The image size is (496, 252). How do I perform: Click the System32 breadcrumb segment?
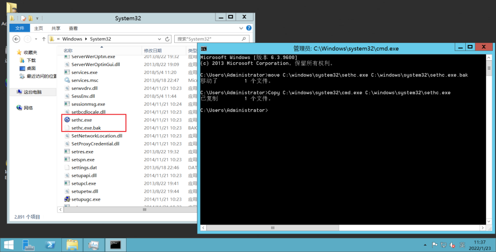click(x=100, y=39)
